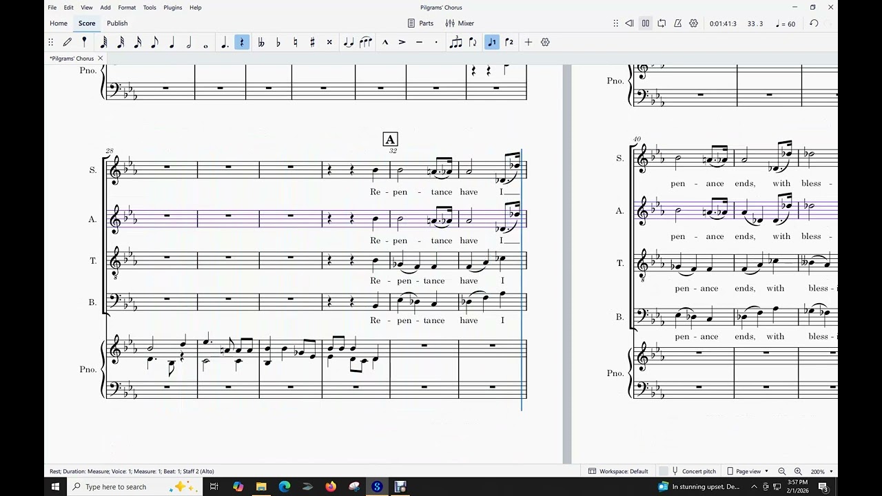882x496 pixels.
Task: Open the Plugins menu
Action: pyautogui.click(x=173, y=8)
